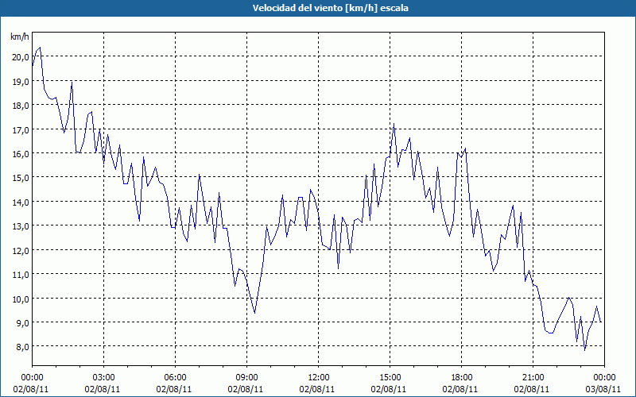Click the "12,0" y-axis label
636x397 pixels.
21,250
